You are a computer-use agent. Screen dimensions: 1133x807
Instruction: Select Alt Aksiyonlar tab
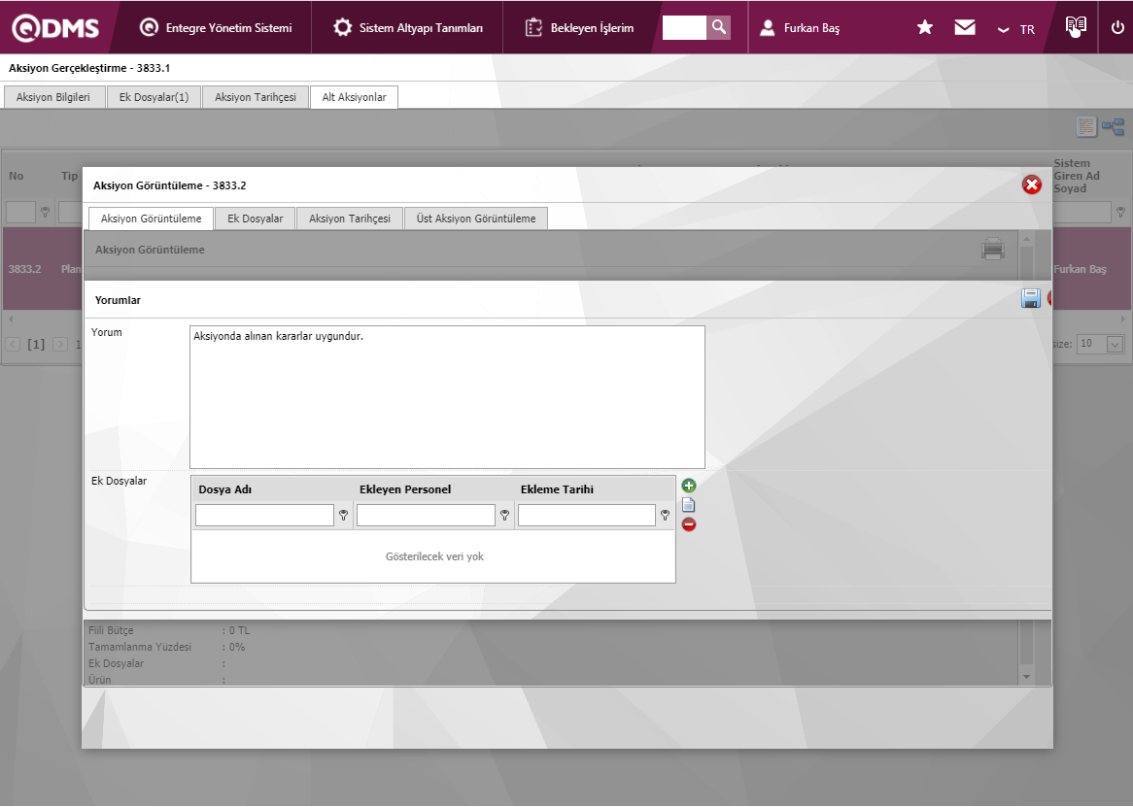point(354,97)
